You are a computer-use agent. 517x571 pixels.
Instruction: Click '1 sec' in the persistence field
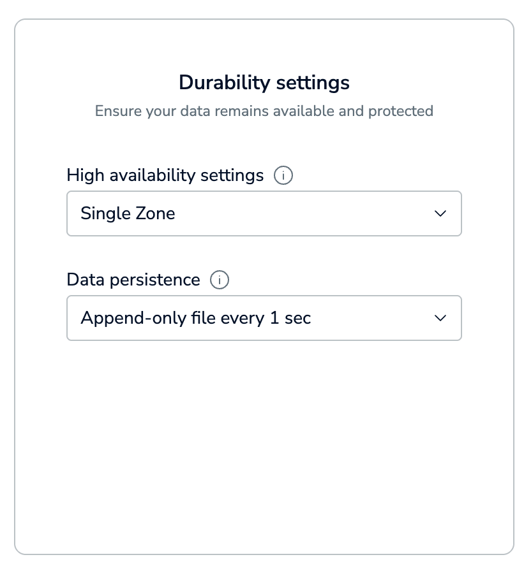coord(290,318)
